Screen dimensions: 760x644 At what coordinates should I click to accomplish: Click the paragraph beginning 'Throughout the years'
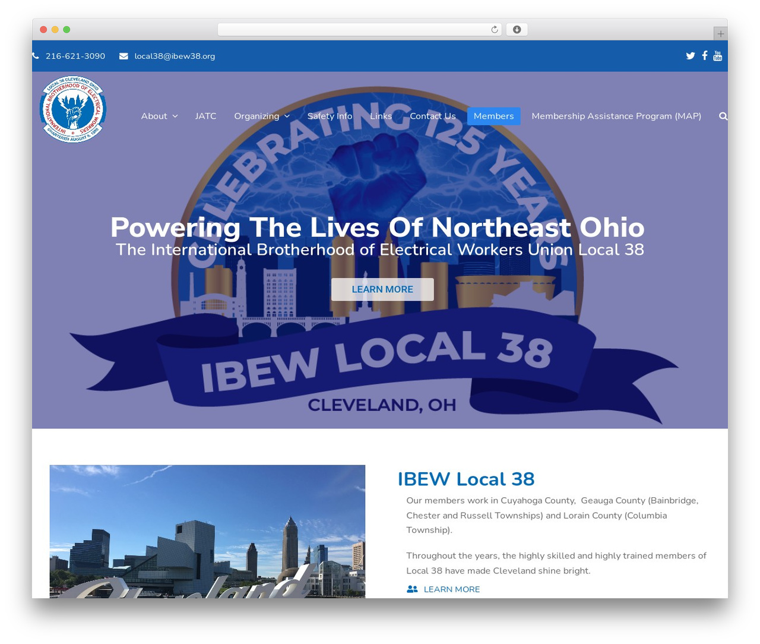pyautogui.click(x=556, y=563)
